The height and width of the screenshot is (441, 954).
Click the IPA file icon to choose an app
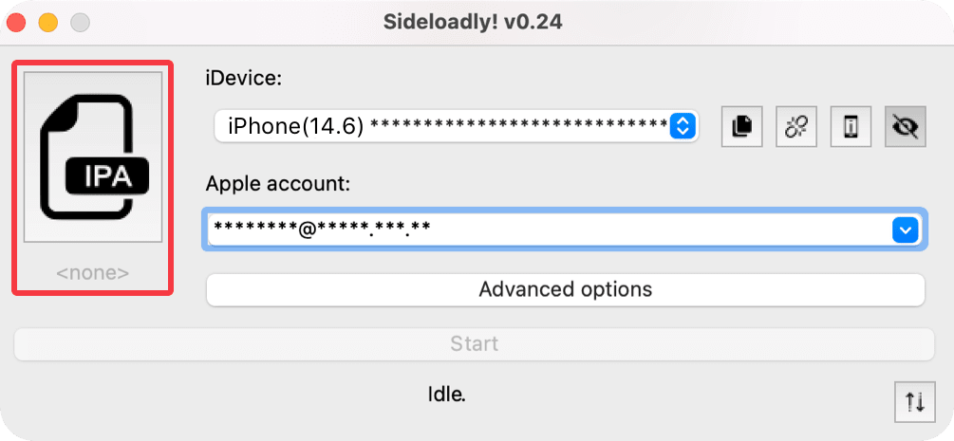pyautogui.click(x=93, y=157)
